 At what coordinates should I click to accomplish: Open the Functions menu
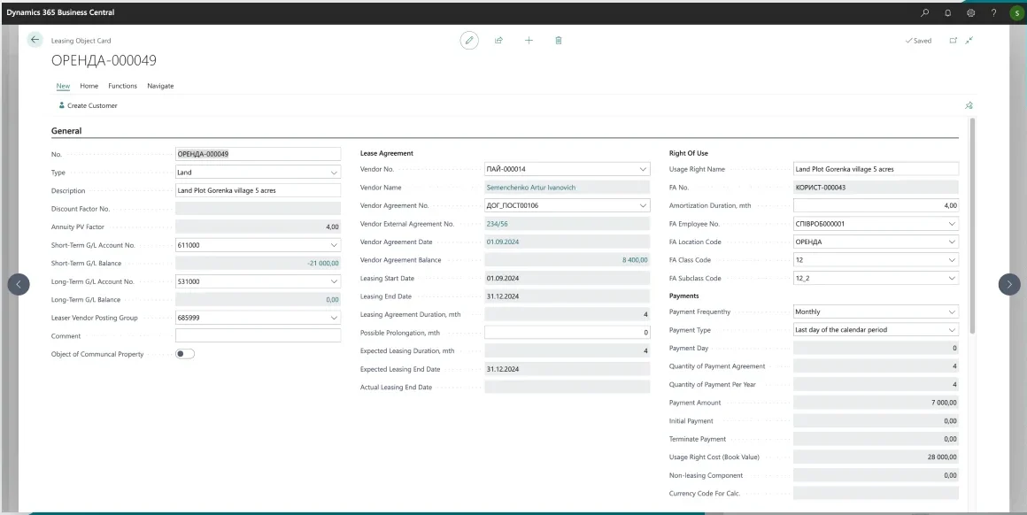coord(122,86)
